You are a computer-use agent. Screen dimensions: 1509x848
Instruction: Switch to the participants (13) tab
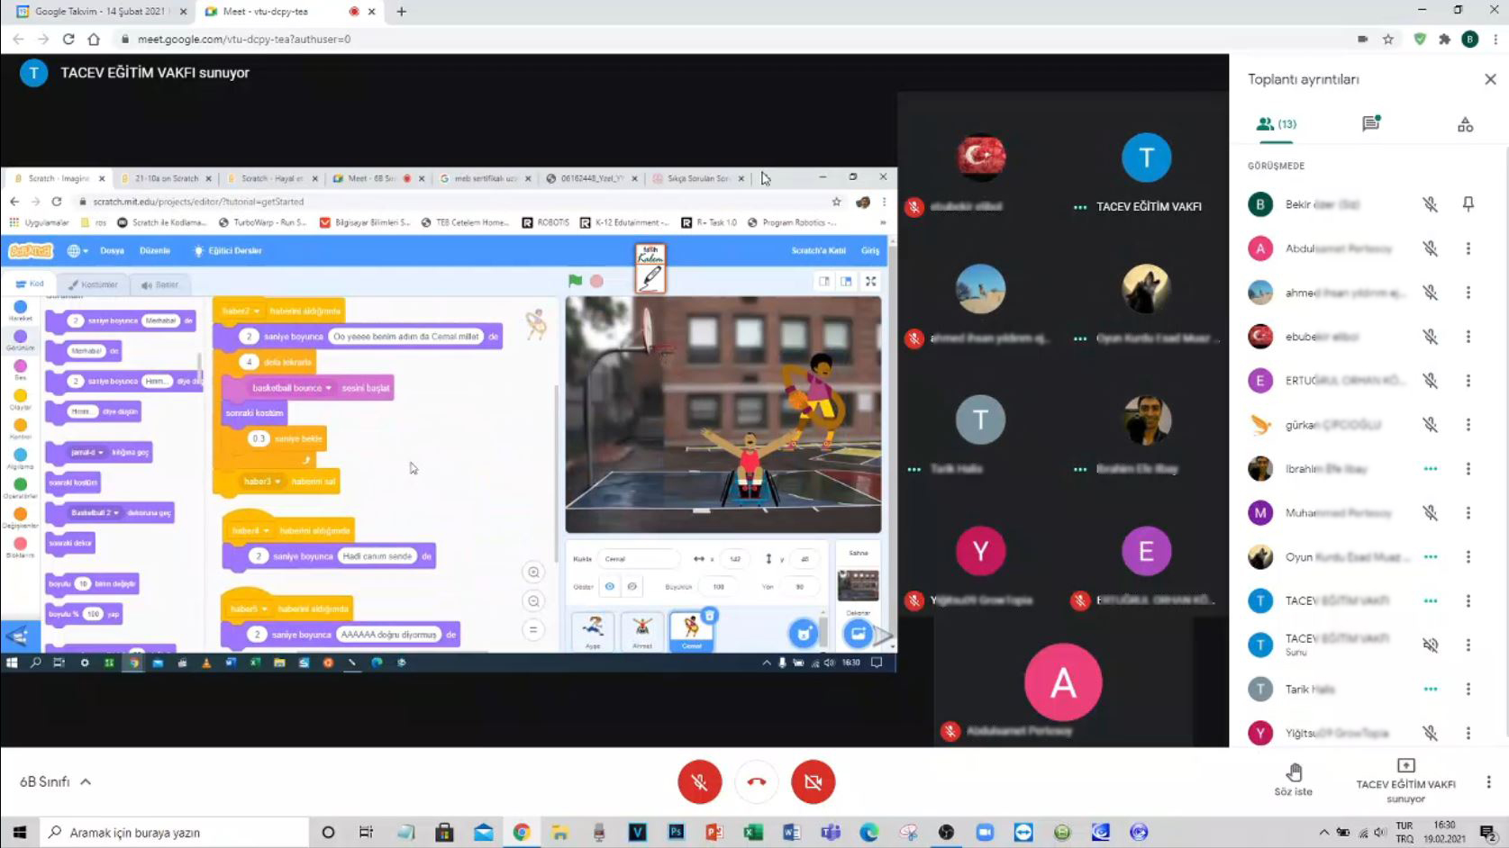[1276, 124]
